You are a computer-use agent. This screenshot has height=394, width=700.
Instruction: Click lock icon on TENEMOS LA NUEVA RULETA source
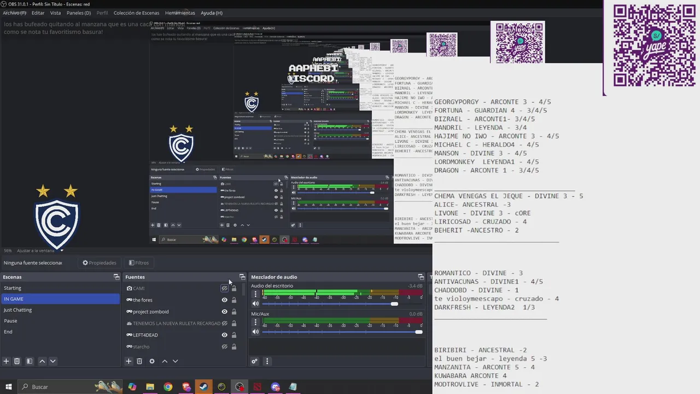coord(234,323)
